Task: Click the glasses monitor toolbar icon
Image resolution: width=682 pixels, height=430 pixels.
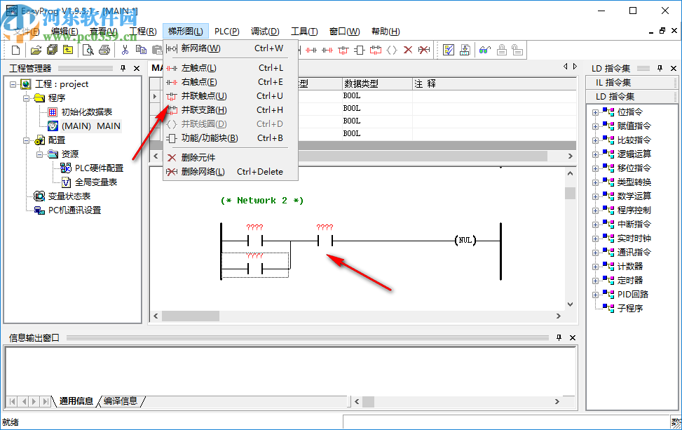Action: pyautogui.click(x=485, y=51)
